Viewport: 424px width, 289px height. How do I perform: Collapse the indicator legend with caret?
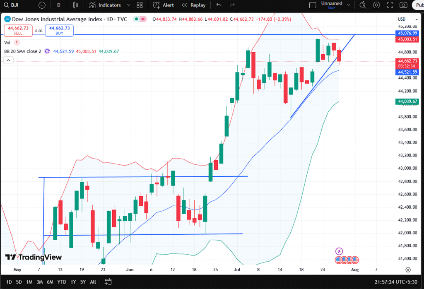pos(8,60)
